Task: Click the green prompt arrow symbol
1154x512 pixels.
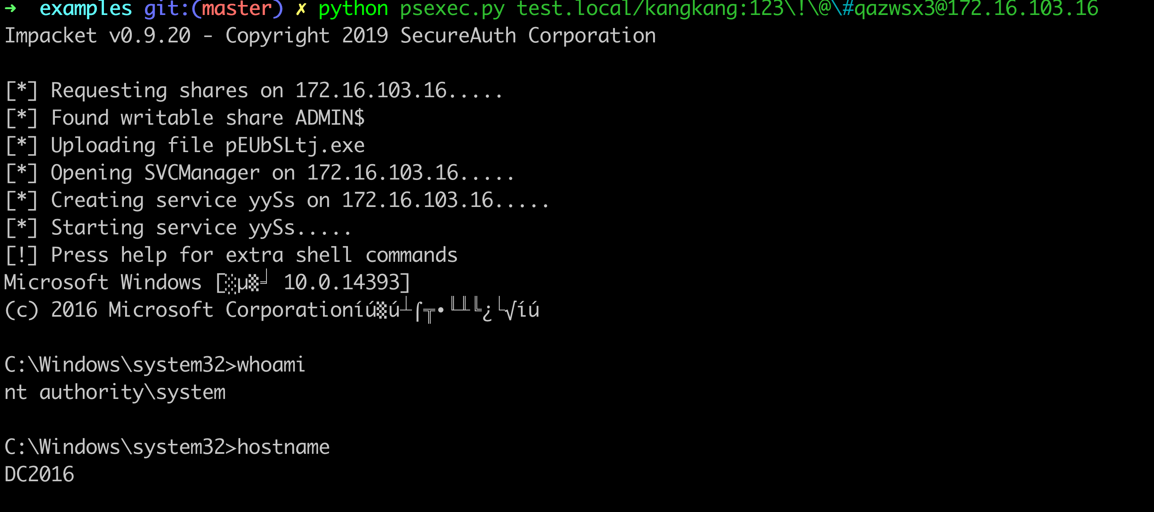Action: 11,7
